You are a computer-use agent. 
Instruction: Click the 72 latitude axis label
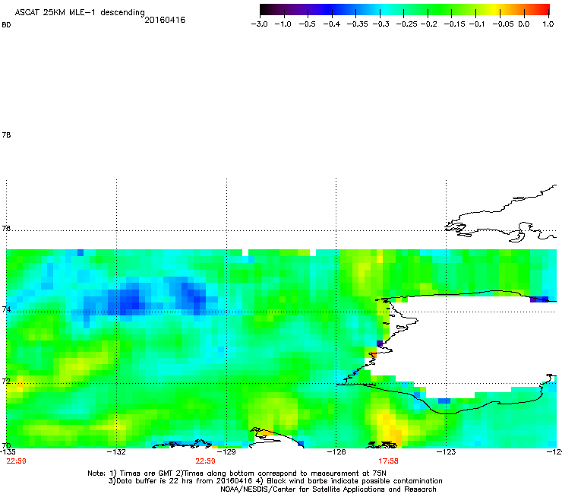6,381
